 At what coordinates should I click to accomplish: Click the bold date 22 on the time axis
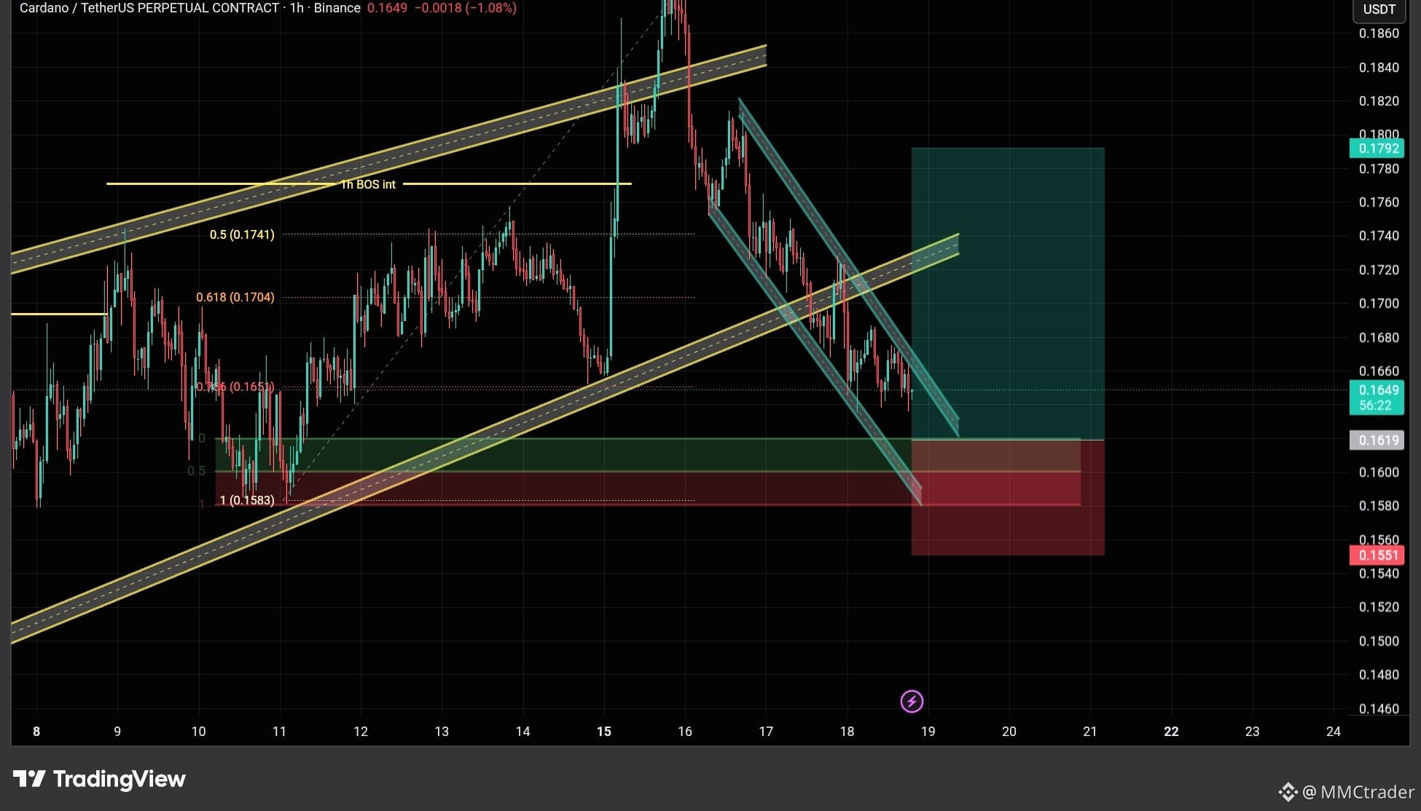(x=1171, y=732)
